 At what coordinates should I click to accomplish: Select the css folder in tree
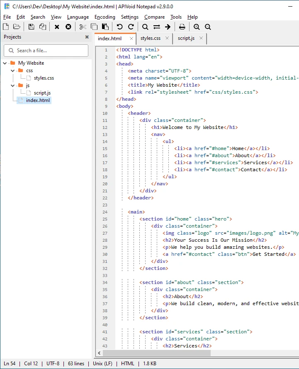29,70
